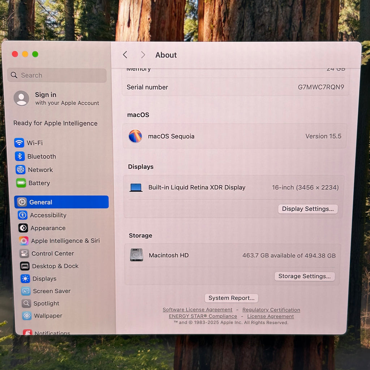Click the green Battery icon
The width and height of the screenshot is (370, 370).
(21, 183)
